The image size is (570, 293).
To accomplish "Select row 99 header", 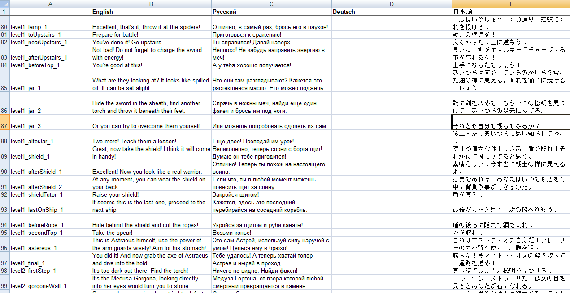I will click(x=4, y=282).
